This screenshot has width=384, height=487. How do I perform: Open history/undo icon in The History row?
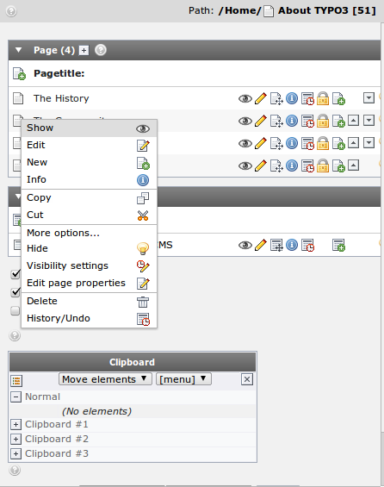(x=307, y=99)
